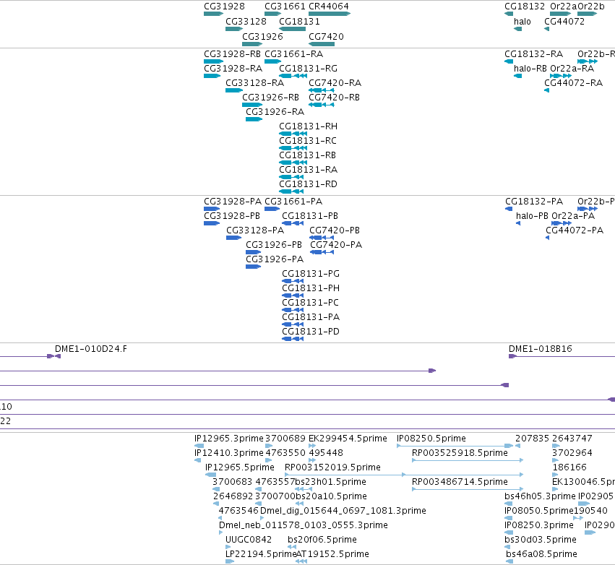
Task: Select protein halo-PB
Action: (518, 223)
